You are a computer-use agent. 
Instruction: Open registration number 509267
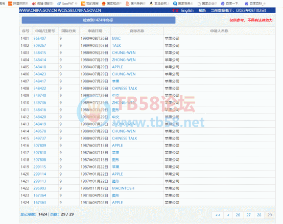click(x=40, y=45)
